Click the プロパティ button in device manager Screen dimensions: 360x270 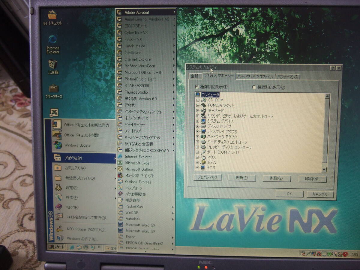coord(207,178)
